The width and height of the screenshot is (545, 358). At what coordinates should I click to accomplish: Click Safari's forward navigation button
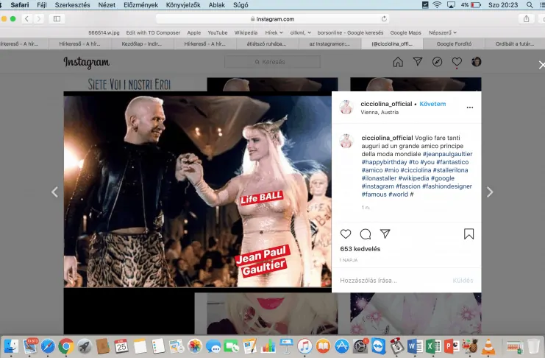point(39,19)
